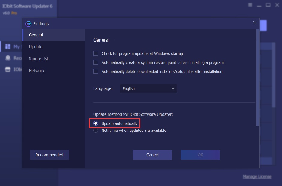Open the hamburger menu in the title bar
The image size is (282, 186).
click(250, 5)
